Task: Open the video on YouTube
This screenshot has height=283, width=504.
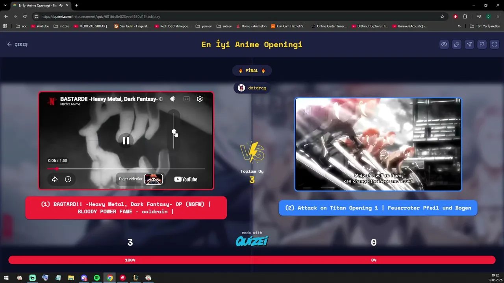Action: coord(186,179)
